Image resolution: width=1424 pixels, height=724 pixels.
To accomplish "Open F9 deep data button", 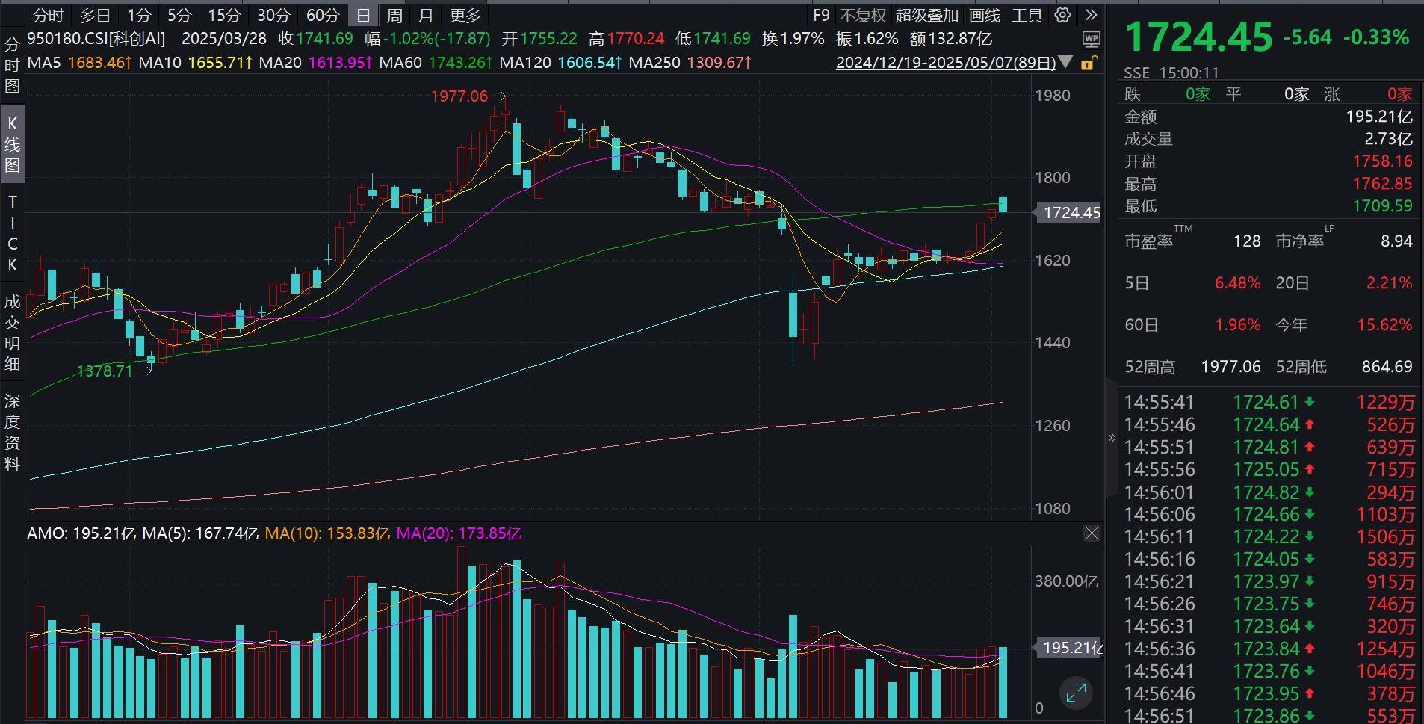I will [x=821, y=15].
